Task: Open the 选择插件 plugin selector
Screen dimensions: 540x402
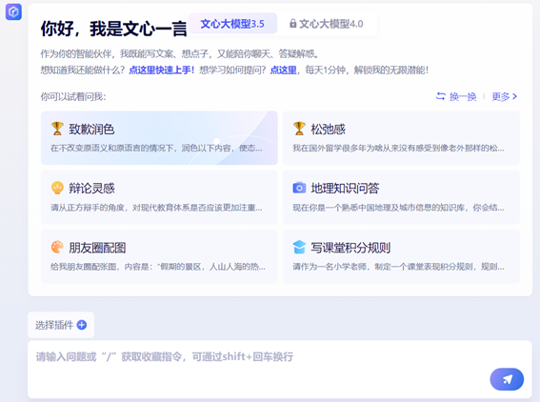Action: (61, 325)
